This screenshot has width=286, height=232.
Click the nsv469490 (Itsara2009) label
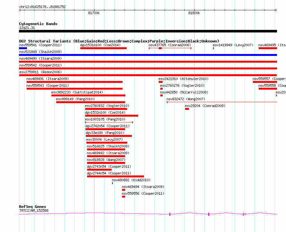pos(40,58)
